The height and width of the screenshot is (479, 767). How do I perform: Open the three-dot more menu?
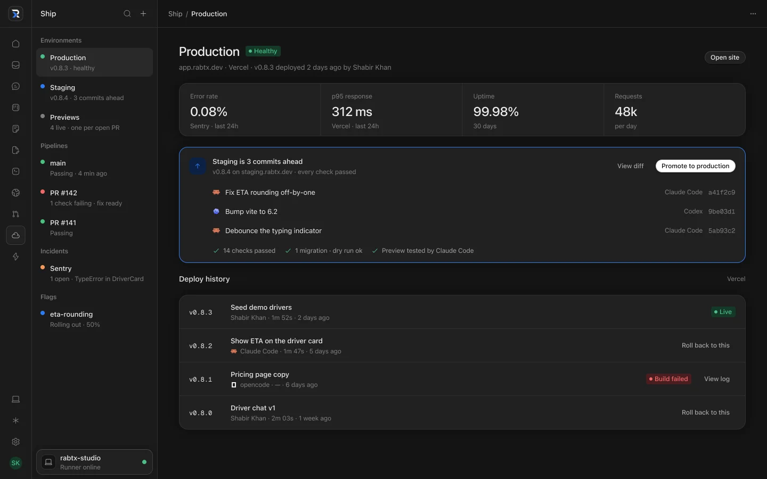pyautogui.click(x=753, y=14)
